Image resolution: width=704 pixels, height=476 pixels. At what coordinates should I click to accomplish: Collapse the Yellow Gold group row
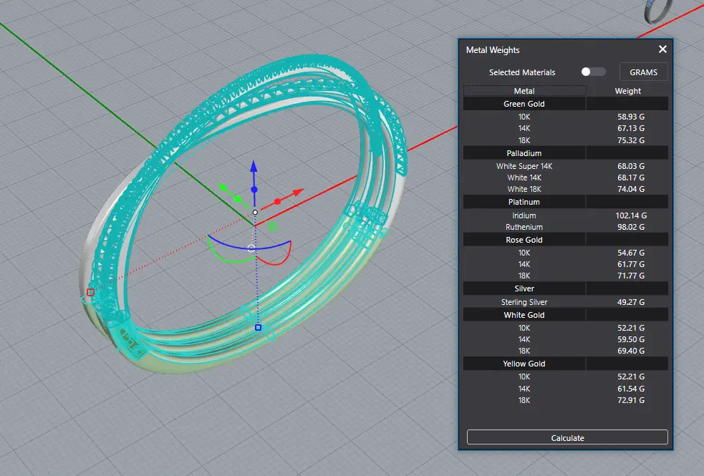(x=524, y=364)
